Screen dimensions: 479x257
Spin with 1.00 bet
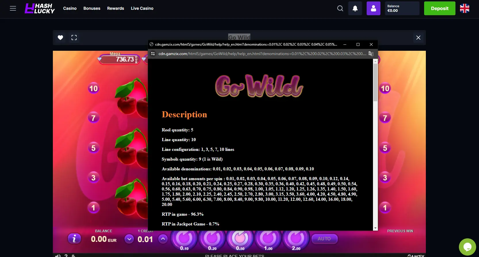point(268,240)
